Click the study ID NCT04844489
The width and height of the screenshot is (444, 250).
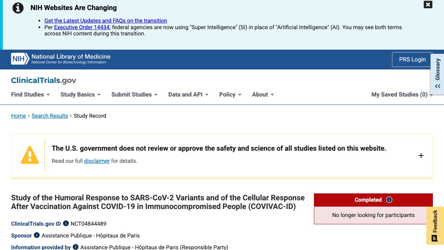tap(88, 224)
